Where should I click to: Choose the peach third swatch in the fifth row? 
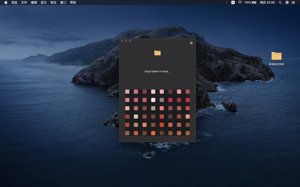(x=145, y=125)
